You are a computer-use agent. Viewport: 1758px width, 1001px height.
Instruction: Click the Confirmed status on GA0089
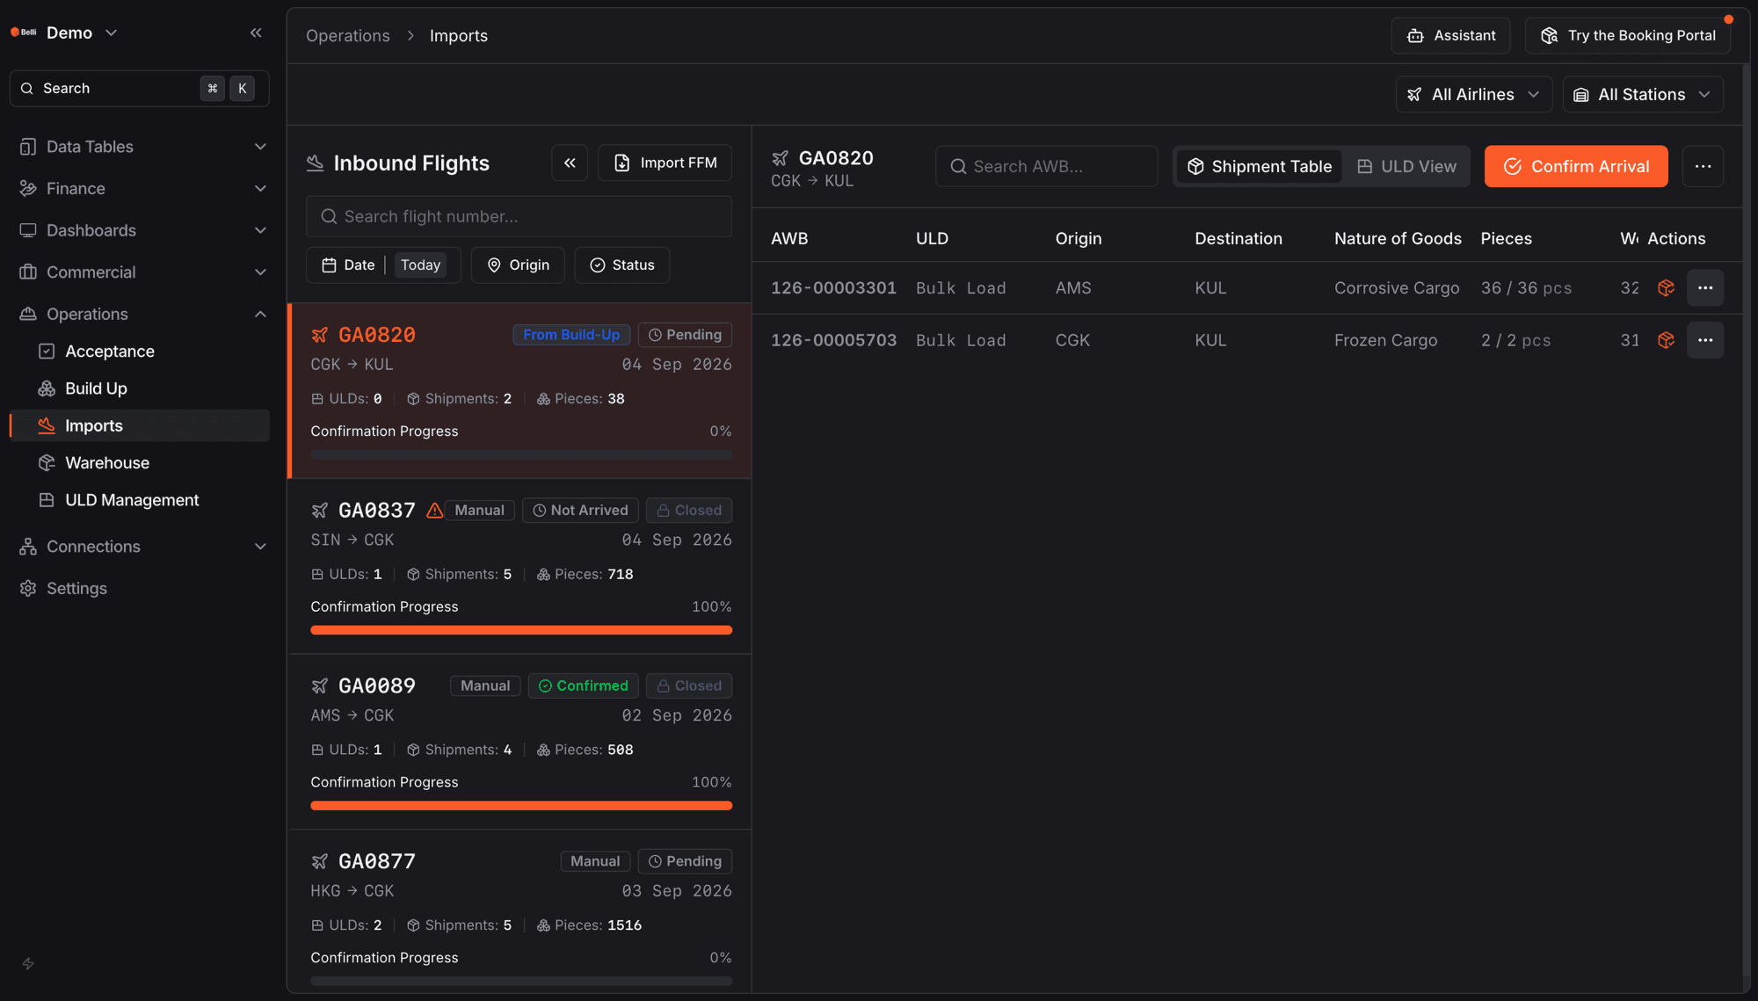[583, 685]
